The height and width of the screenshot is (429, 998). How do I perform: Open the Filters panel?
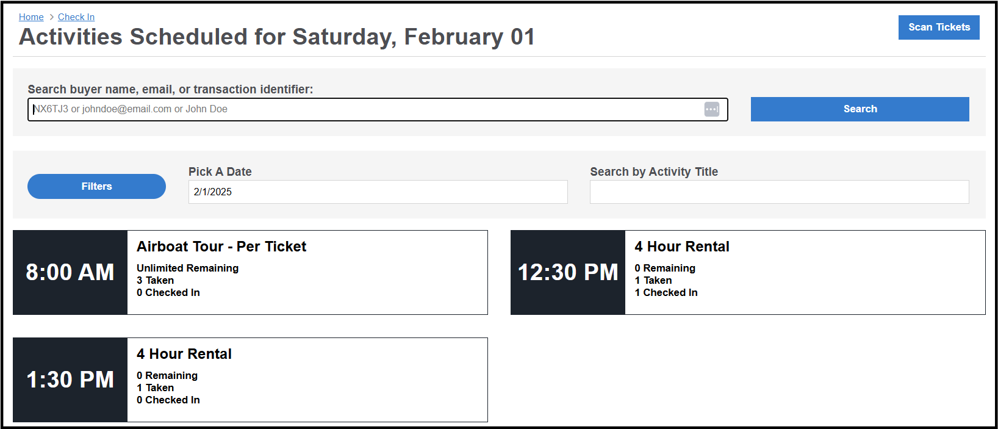[96, 187]
